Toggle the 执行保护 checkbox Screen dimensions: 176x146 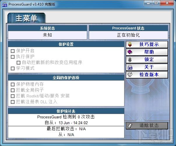click(x=13, y=57)
